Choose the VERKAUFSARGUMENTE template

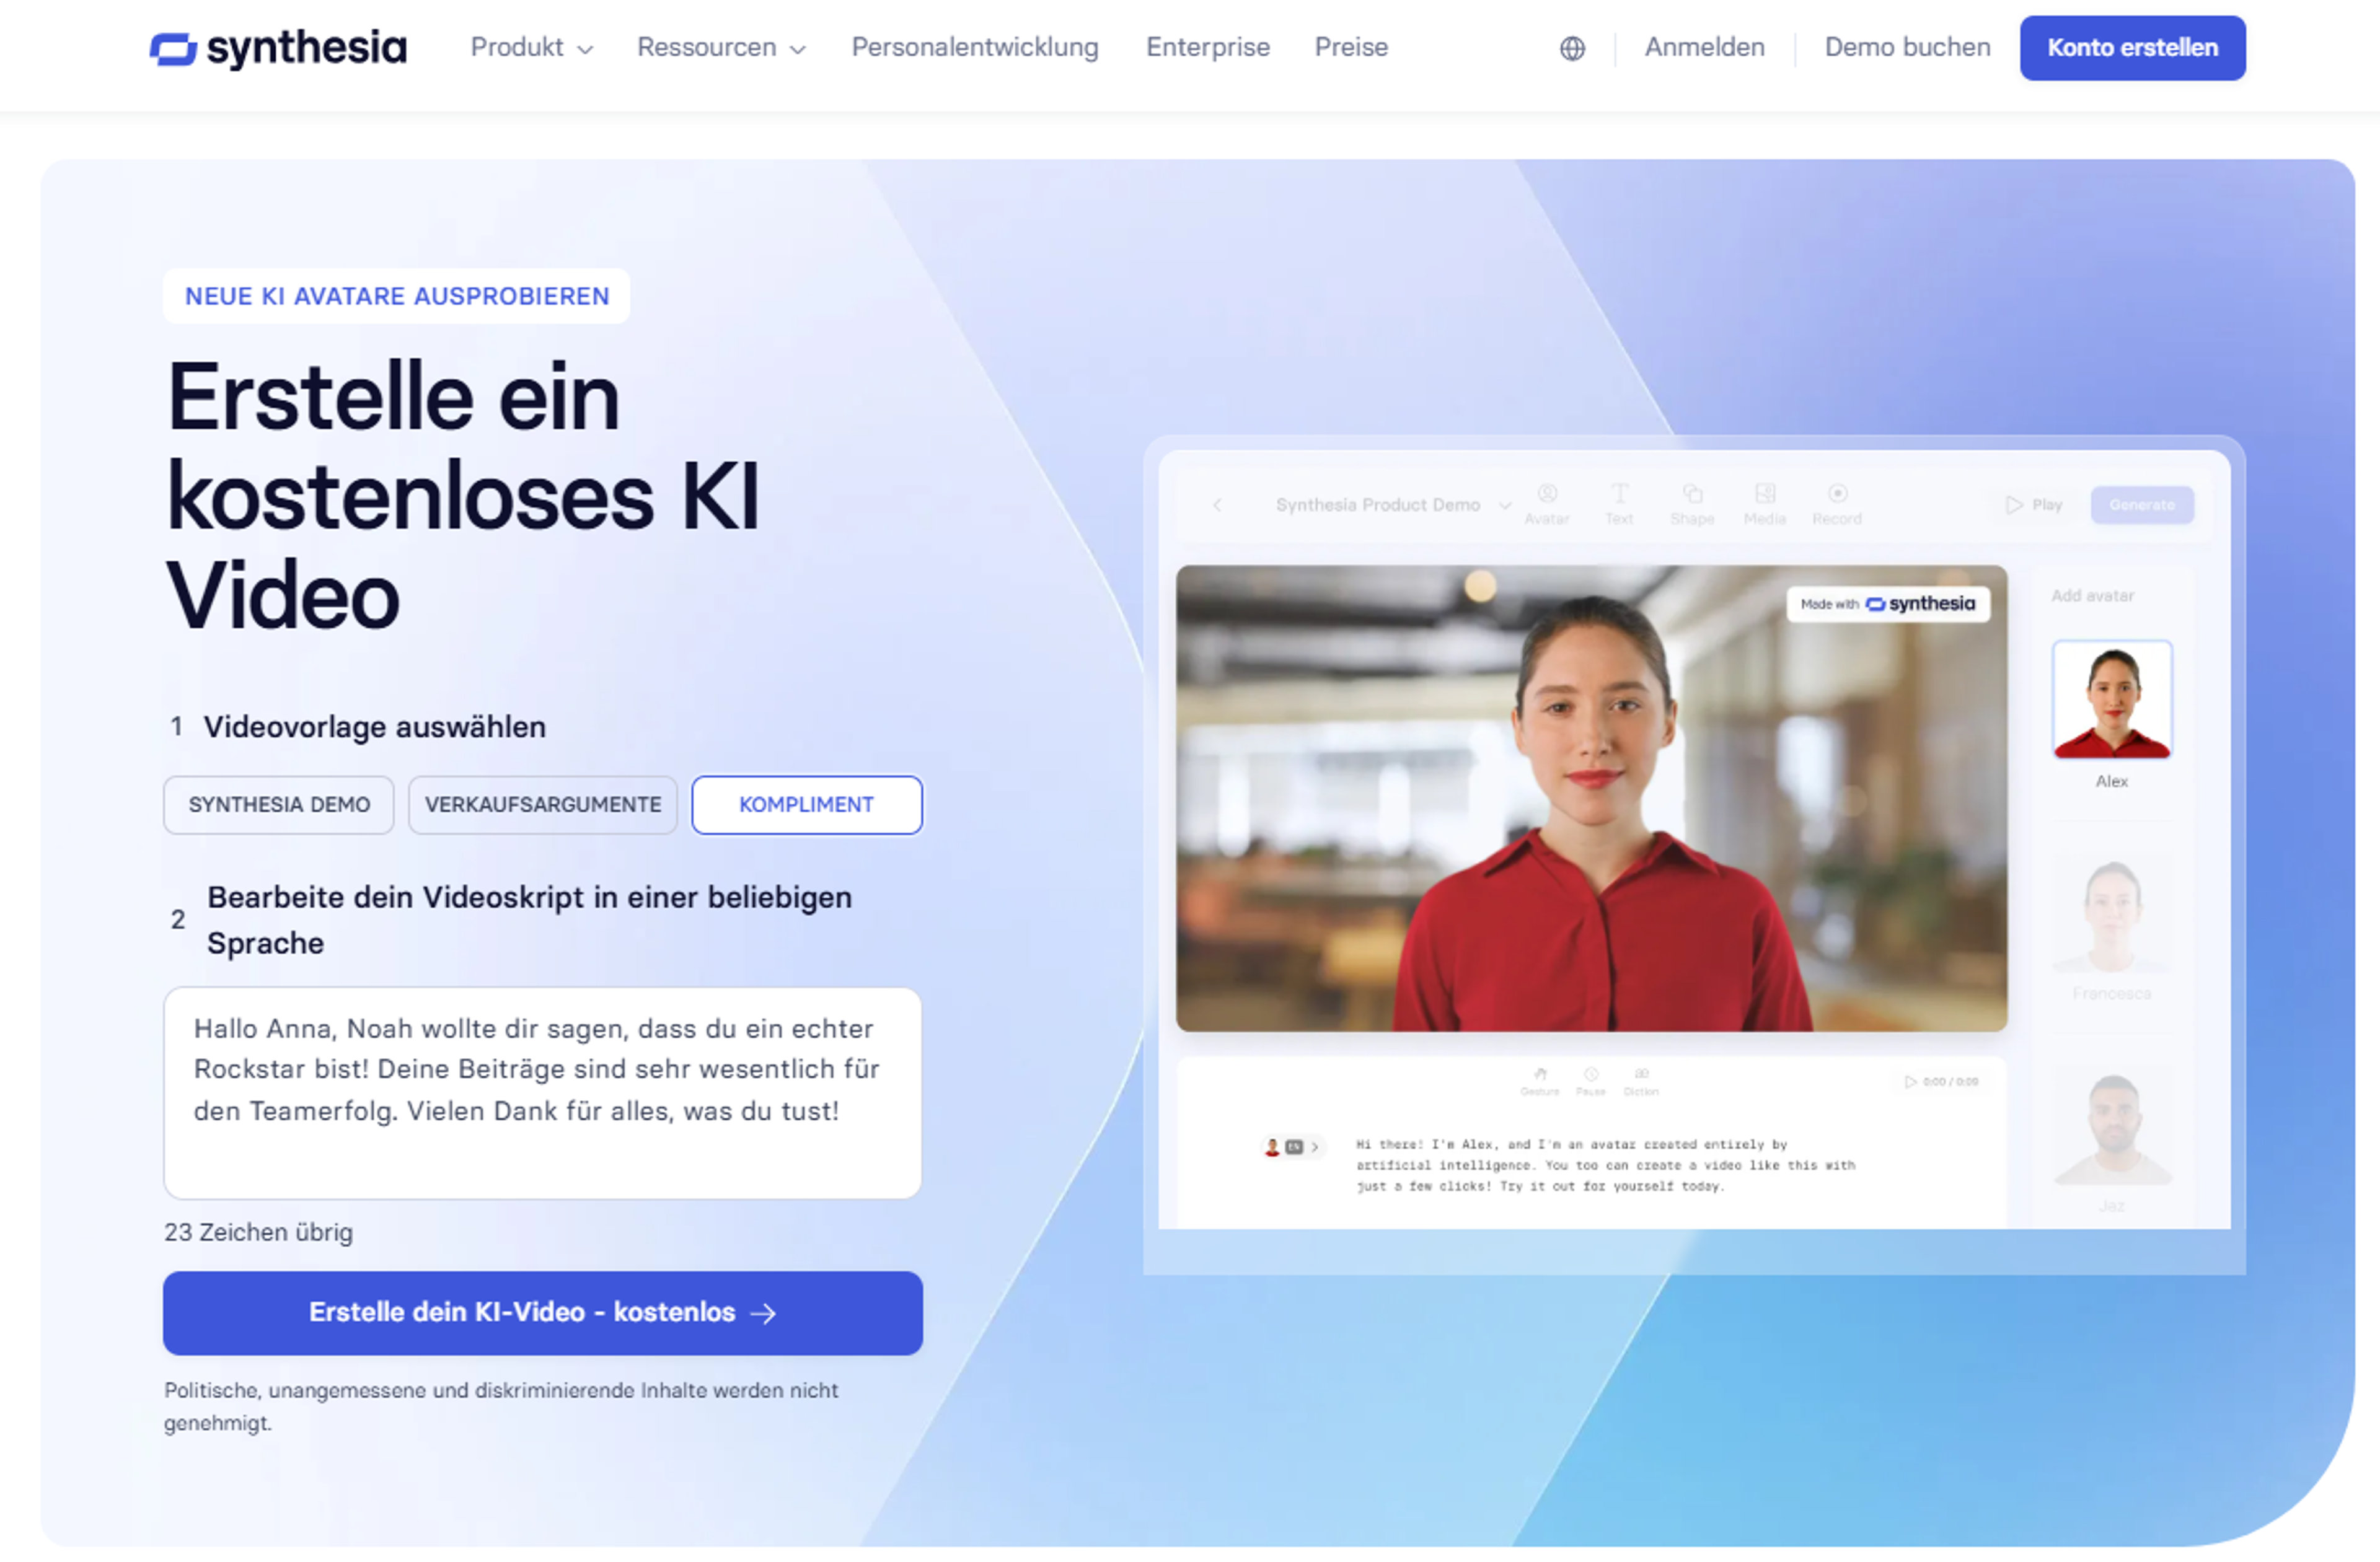click(543, 805)
